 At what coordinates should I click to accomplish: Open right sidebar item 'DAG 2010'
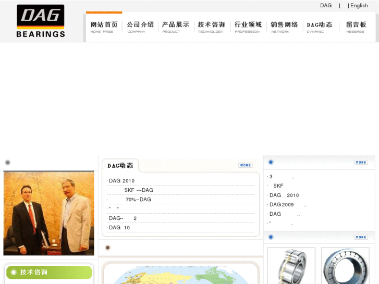(284, 195)
